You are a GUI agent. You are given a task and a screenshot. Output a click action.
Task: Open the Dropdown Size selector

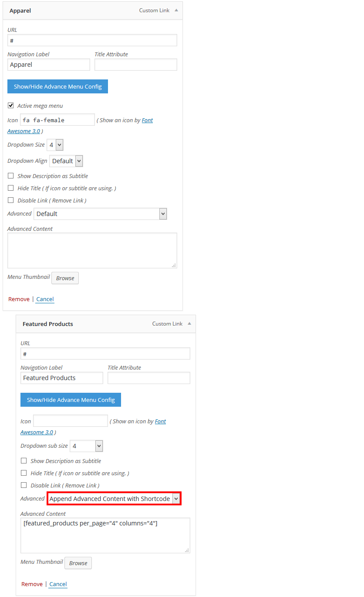pyautogui.click(x=55, y=145)
